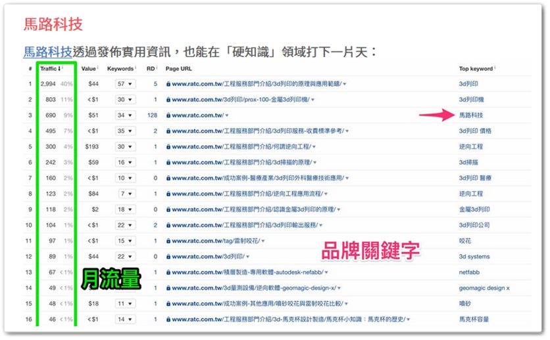Open the 何謂逆向工程 page URL
This screenshot has width=550, height=340.
pyautogui.click(x=241, y=147)
